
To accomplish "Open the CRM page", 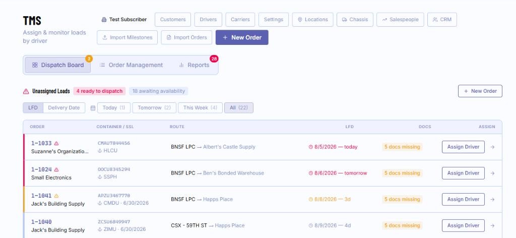I will click(442, 20).
